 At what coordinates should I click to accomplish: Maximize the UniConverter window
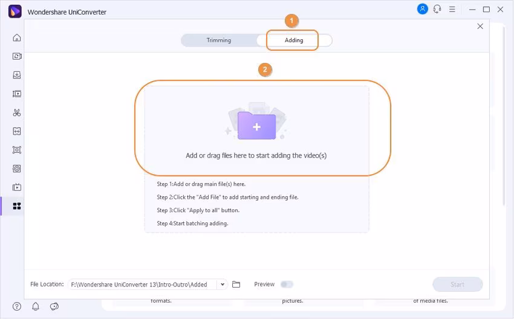pos(486,10)
